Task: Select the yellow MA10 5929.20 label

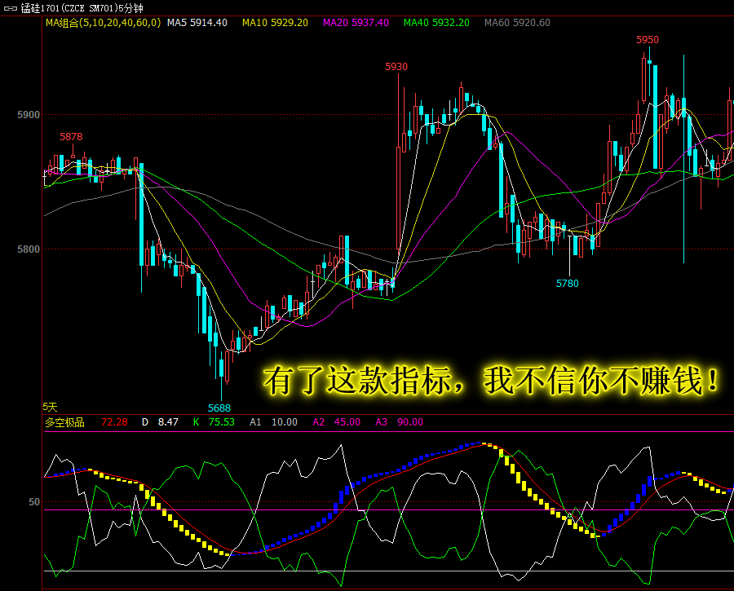Action: 275,23
